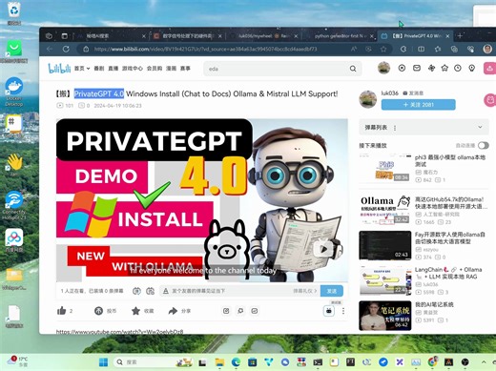The image size is (496, 371).
Task: Show hidden system tray icons chevron
Action: pos(484,361)
